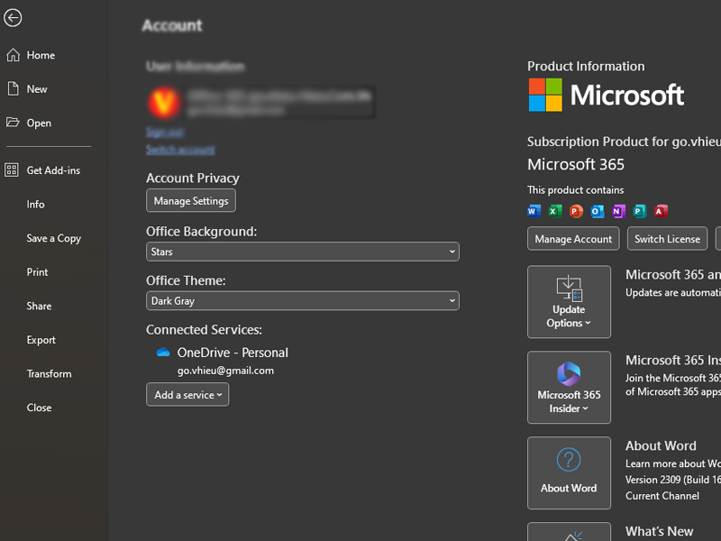The width and height of the screenshot is (721, 541).
Task: Click the Current Channel text
Action: (662, 496)
